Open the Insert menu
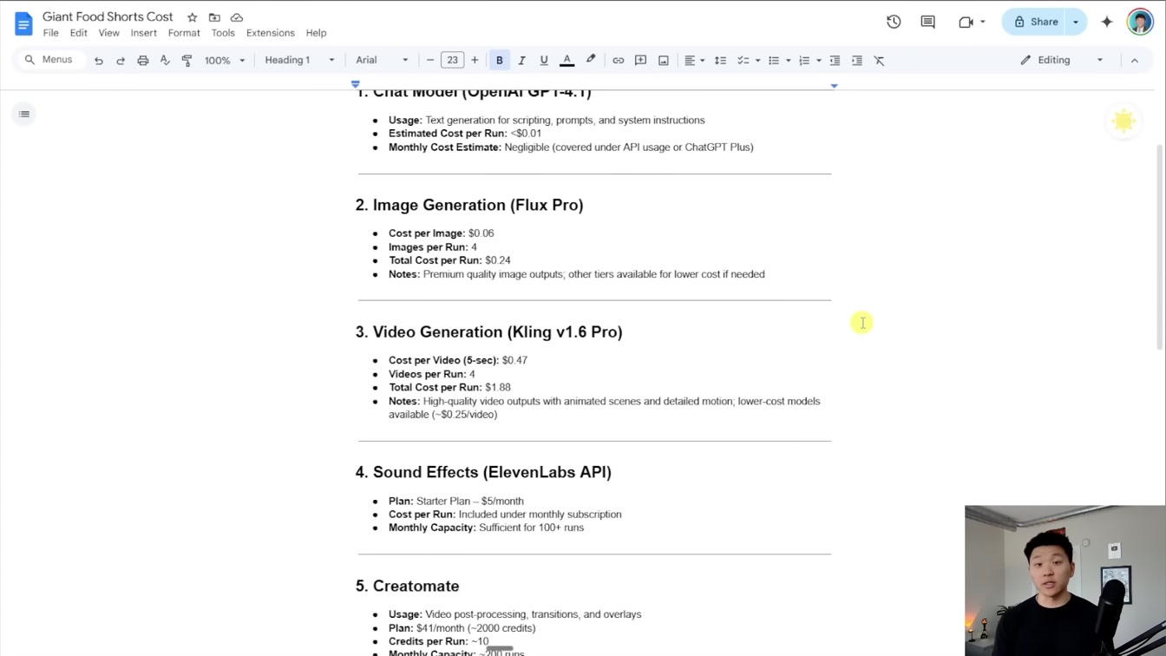Image resolution: width=1166 pixels, height=656 pixels. [x=144, y=33]
